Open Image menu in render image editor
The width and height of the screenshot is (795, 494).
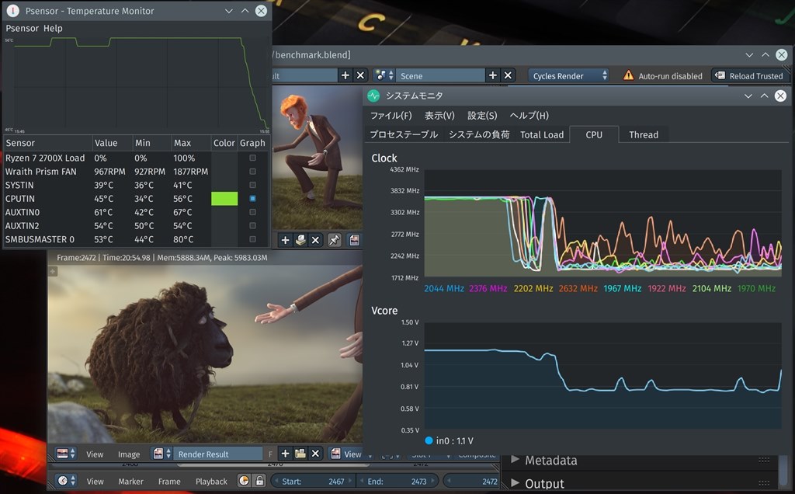(x=129, y=454)
